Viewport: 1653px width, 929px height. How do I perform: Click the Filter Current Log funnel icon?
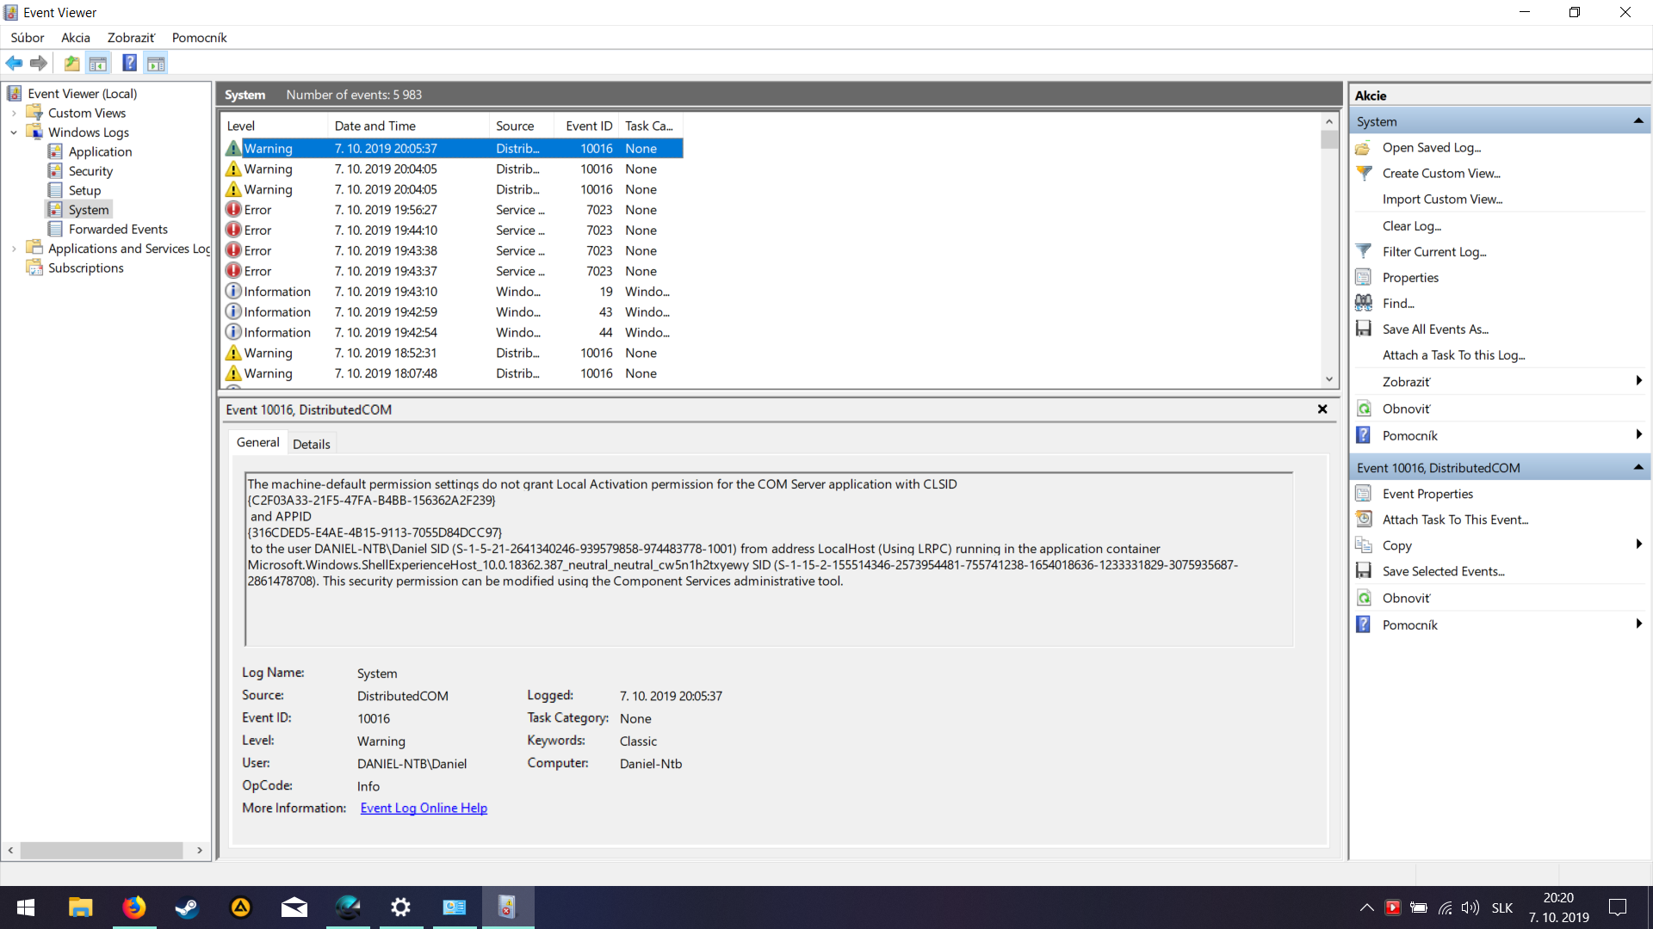tap(1364, 251)
